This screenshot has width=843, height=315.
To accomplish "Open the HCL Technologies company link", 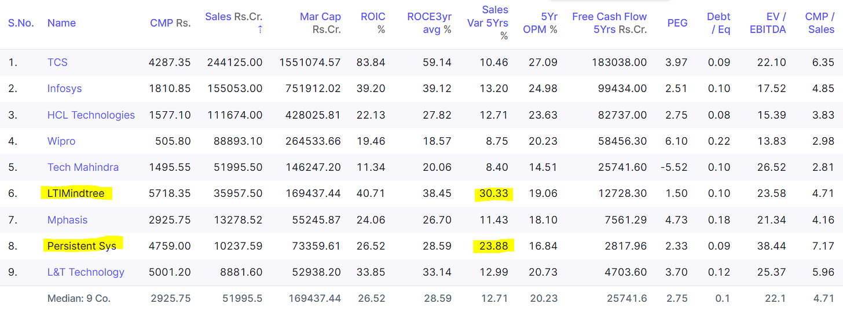I will click(x=91, y=115).
